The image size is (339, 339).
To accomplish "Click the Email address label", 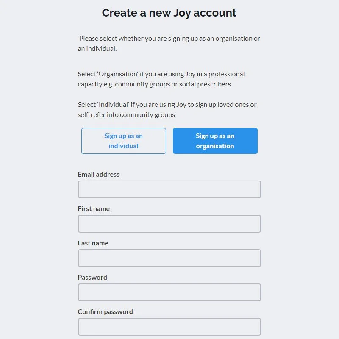I will (99, 175).
